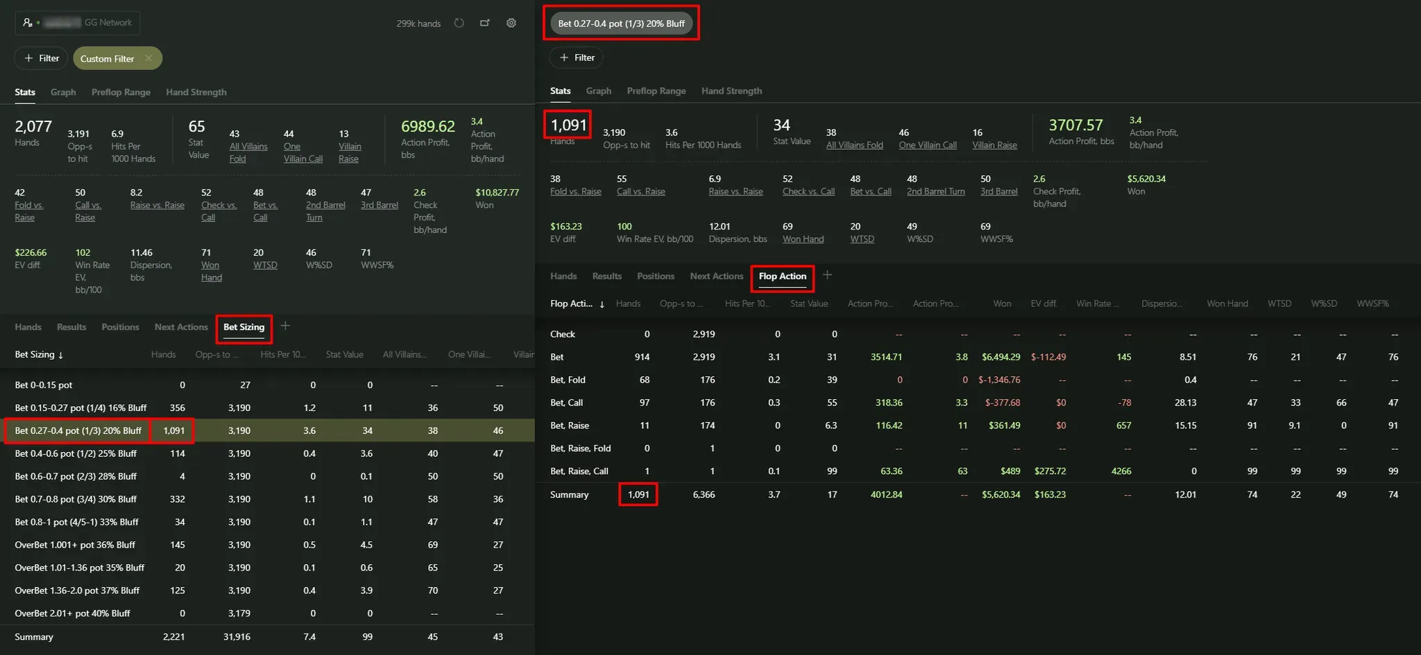
Task: Remove the Custom Filter chip with X
Action: pos(148,58)
